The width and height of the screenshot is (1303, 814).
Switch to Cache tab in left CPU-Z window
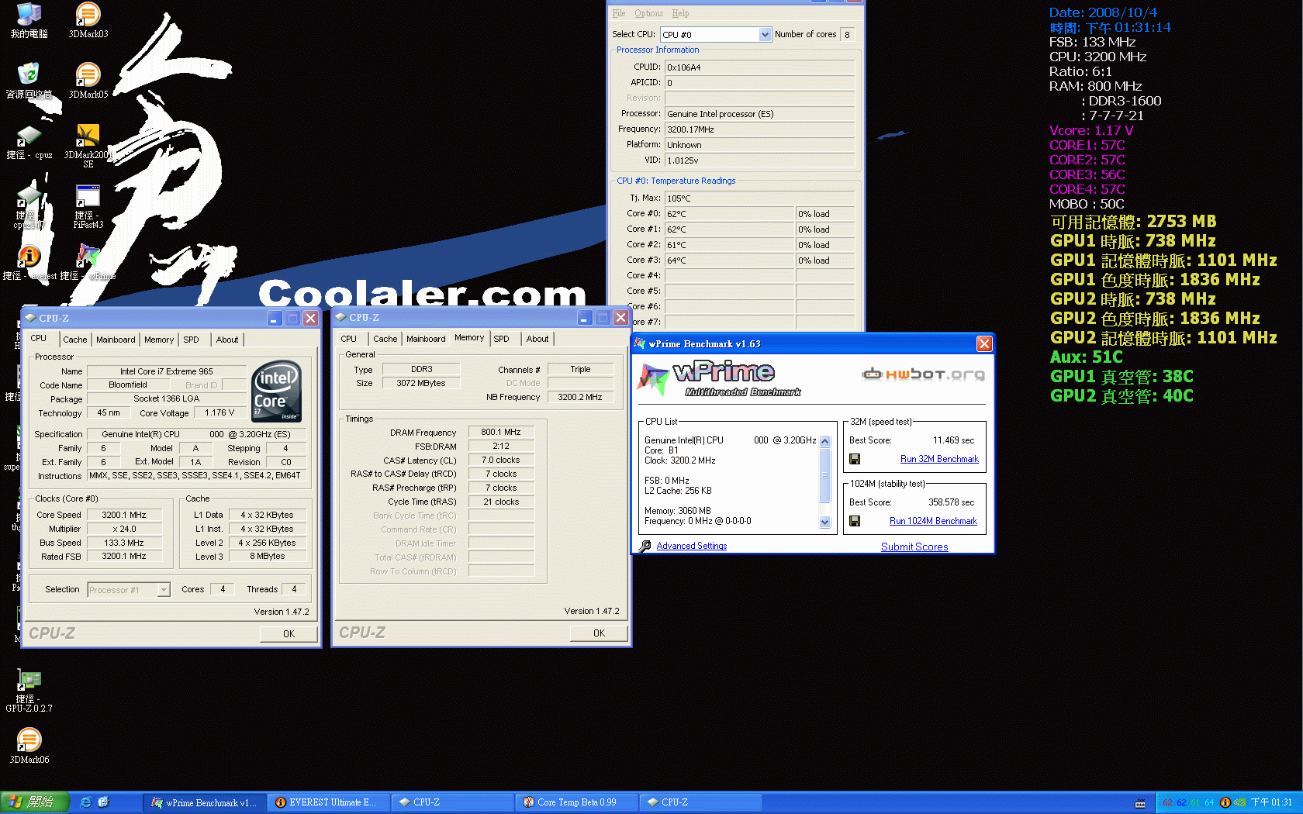coord(75,340)
